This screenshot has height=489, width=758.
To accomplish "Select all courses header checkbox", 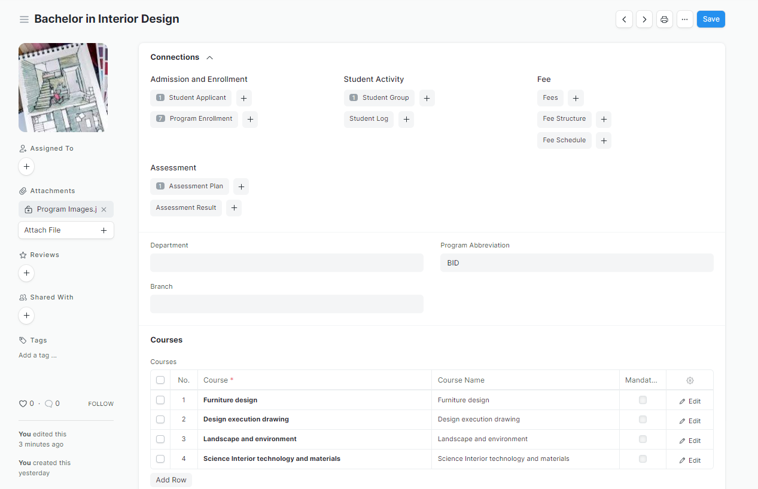I will tap(160, 380).
